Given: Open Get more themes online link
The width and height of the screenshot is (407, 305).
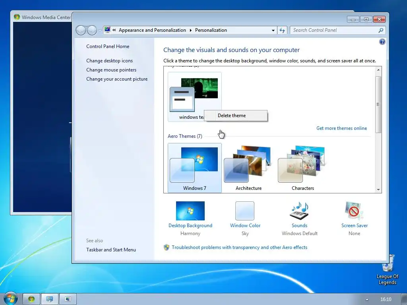Looking at the screenshot, I should click(x=341, y=128).
